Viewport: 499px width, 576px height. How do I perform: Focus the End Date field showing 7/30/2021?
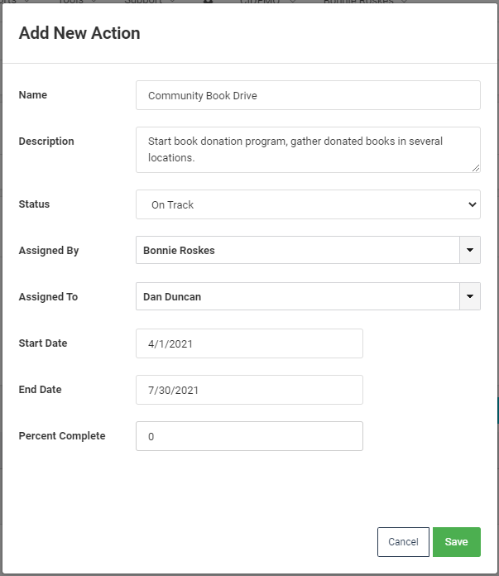pos(249,390)
